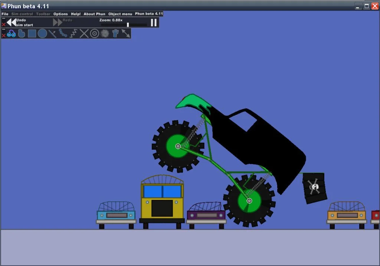Open the Object menu
Screen dimensions: 380x266
coord(120,14)
